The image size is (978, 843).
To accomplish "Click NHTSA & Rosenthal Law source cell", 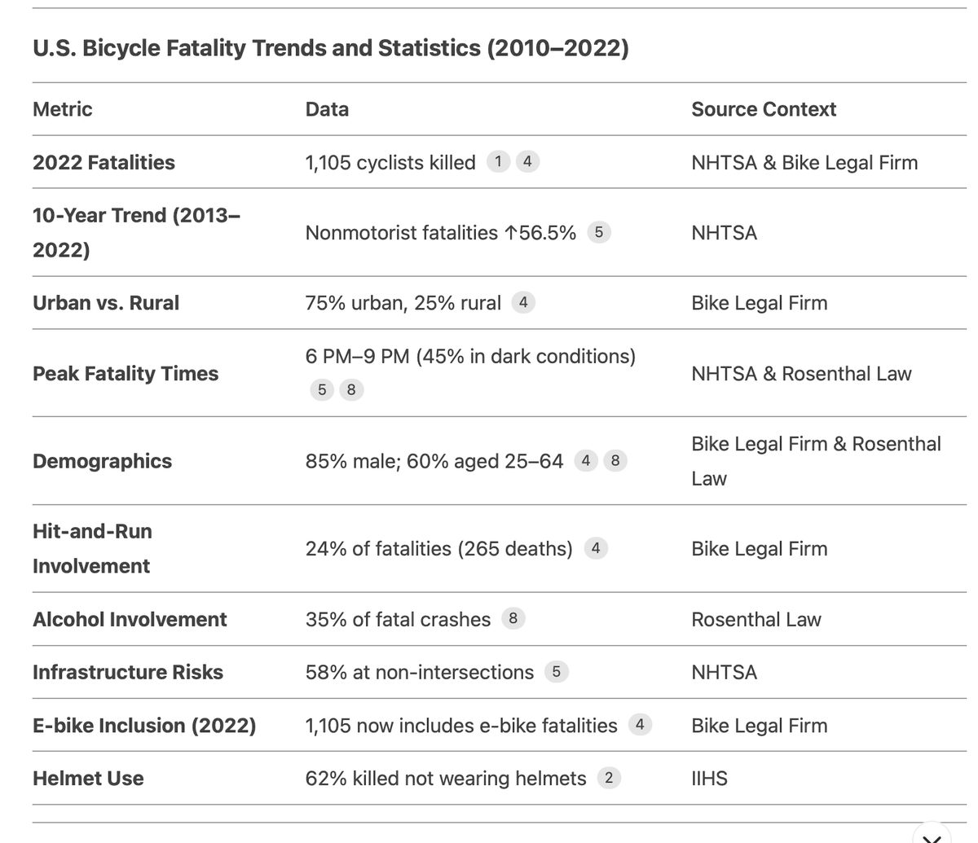I will pos(801,373).
